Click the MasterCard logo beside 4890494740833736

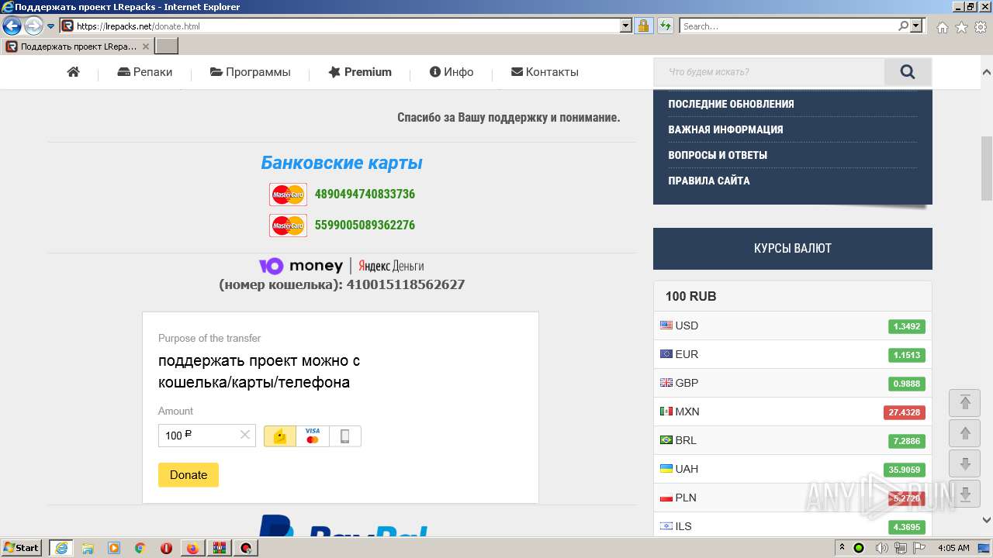tap(288, 195)
